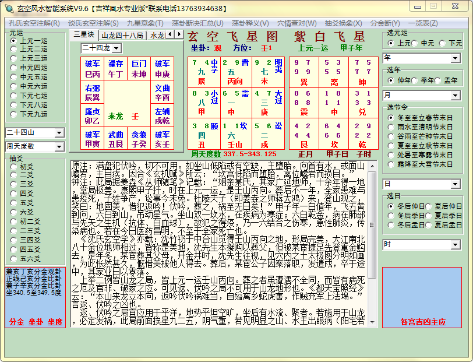Select 上元二运 radio button
Viewport: 473px width, 362px height.
(13, 49)
